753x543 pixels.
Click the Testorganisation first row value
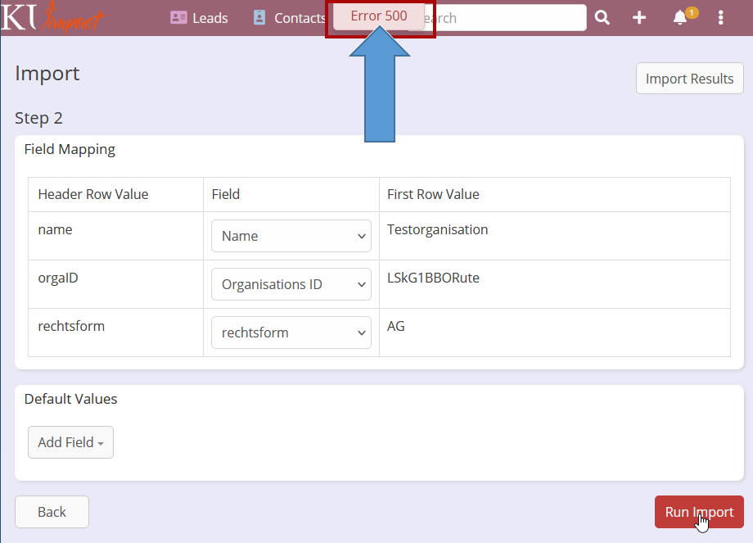coord(438,229)
